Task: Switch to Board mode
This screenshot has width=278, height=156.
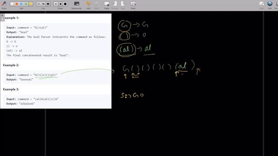Action: 261,5
